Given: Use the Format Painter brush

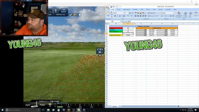Looking at the screenshot, I should (112, 16).
